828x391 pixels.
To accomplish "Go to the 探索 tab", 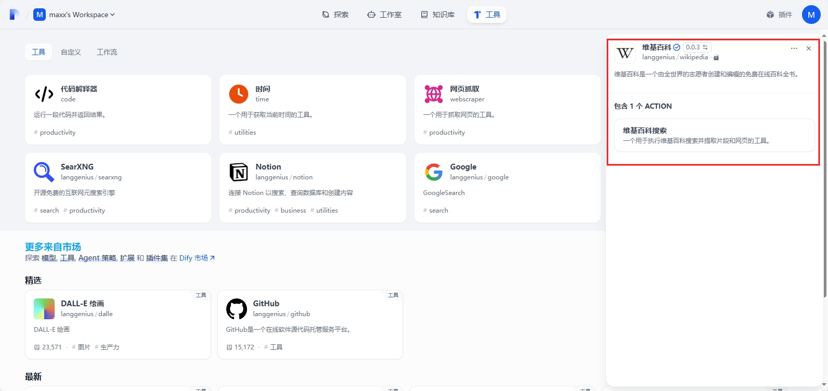I will pyautogui.click(x=335, y=15).
